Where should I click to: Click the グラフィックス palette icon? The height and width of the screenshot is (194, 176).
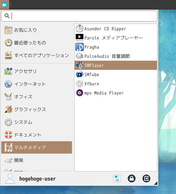tap(8, 109)
